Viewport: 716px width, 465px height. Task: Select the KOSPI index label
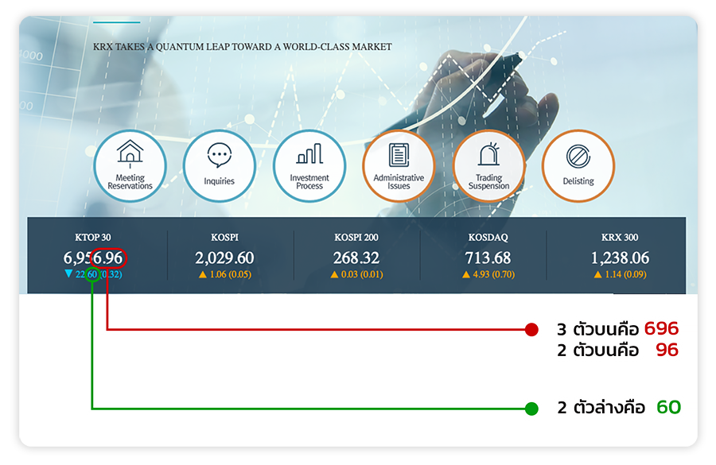[x=224, y=238]
